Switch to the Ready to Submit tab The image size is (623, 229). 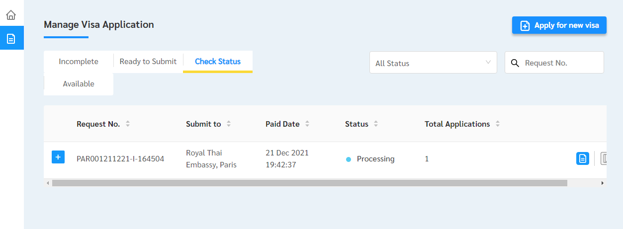[x=148, y=62]
